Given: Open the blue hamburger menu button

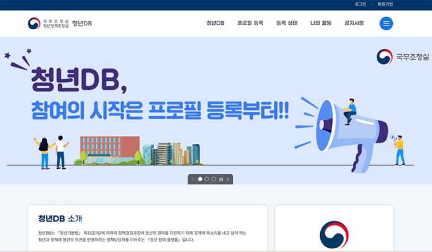Looking at the screenshot, I should pos(386,24).
